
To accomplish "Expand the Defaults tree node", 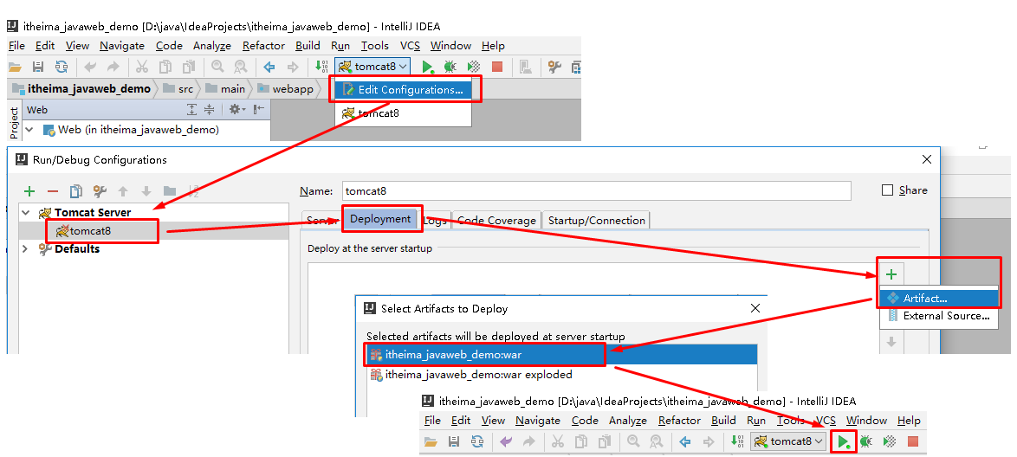I will point(26,249).
